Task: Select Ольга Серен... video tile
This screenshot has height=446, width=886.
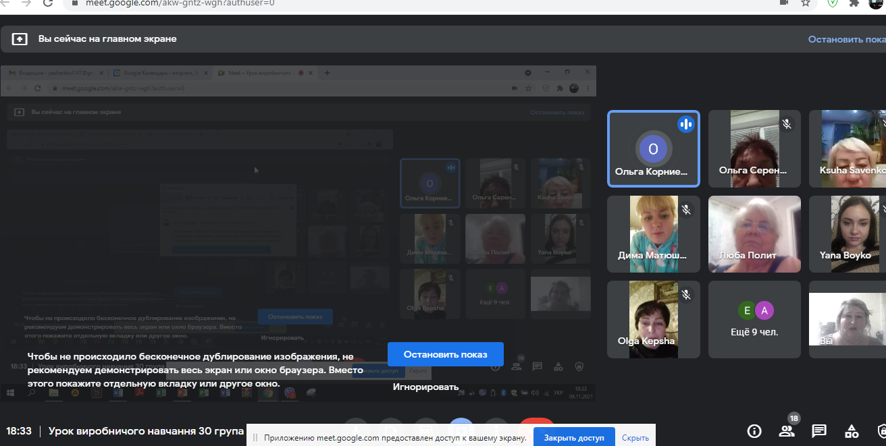Action: [x=754, y=148]
